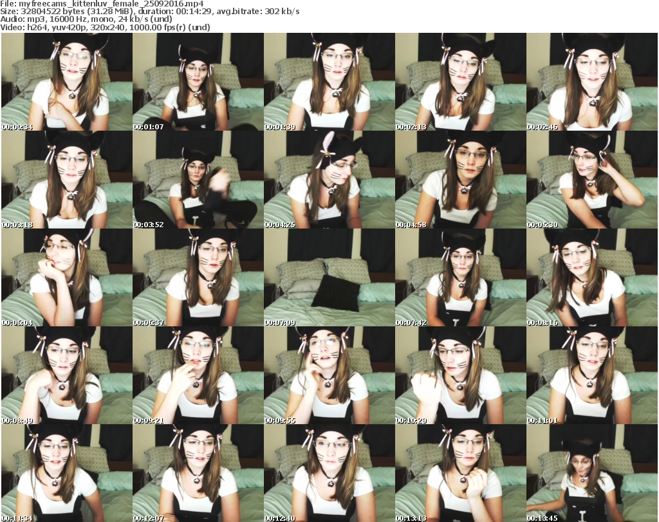Open the thumbnail stamped 00:11:34
This screenshot has height=522, width=659.
pyautogui.click(x=66, y=472)
